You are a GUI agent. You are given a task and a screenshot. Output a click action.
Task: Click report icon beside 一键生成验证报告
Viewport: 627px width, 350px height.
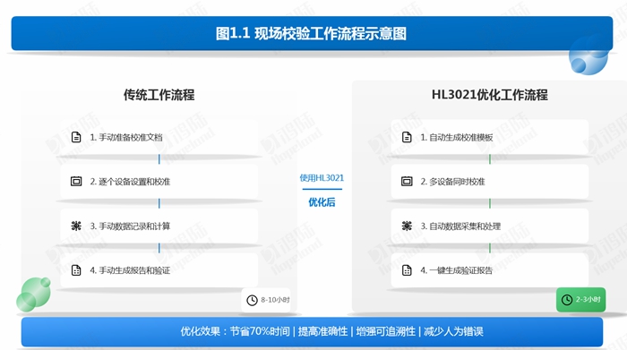coord(407,270)
